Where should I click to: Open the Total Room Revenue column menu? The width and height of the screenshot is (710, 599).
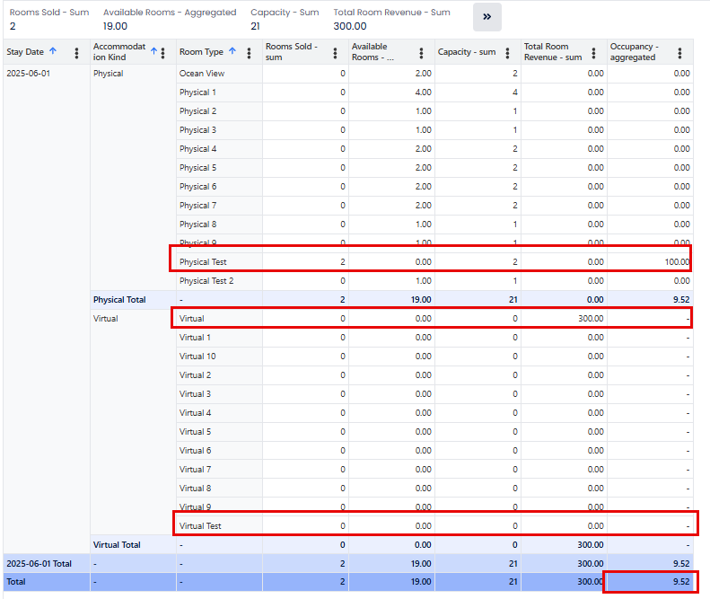[594, 53]
